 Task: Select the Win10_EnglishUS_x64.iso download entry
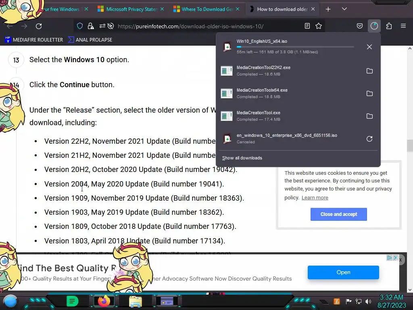coord(290,47)
